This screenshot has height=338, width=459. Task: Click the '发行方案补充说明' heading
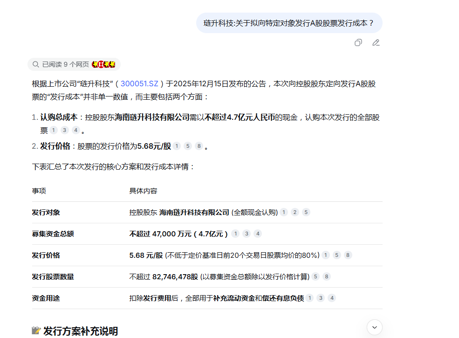[x=81, y=331]
